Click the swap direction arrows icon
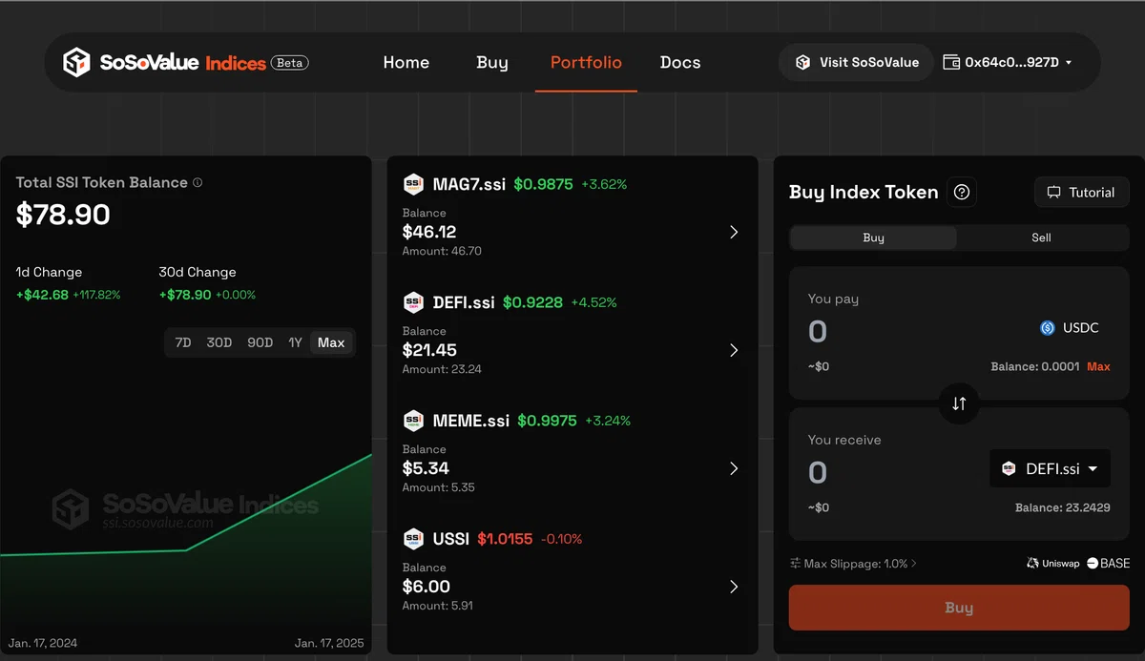1145x661 pixels. click(959, 403)
